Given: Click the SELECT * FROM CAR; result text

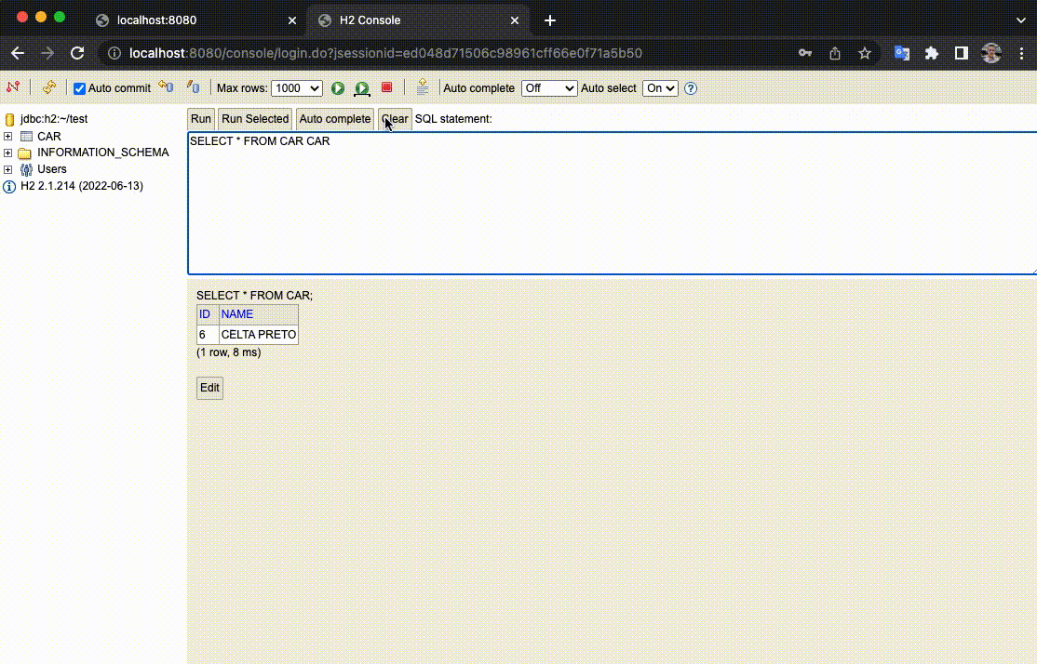Looking at the screenshot, I should 255,296.
